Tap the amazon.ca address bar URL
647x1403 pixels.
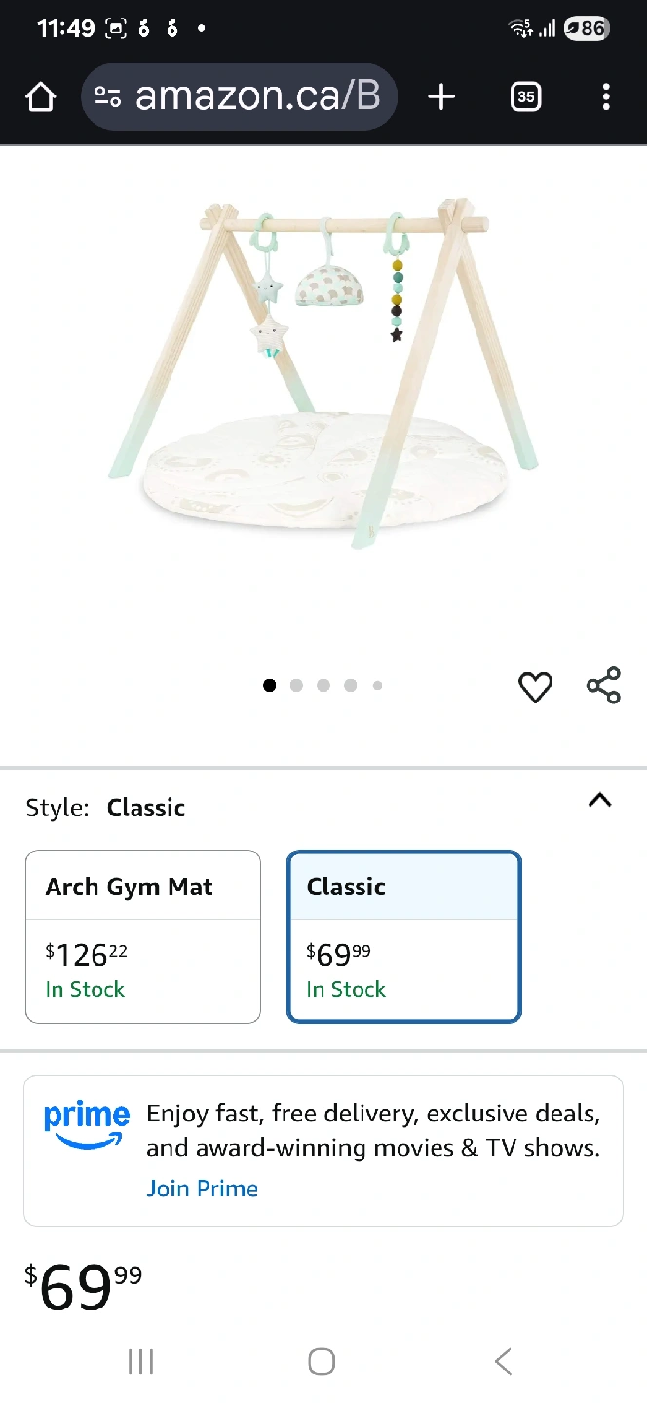tap(257, 96)
